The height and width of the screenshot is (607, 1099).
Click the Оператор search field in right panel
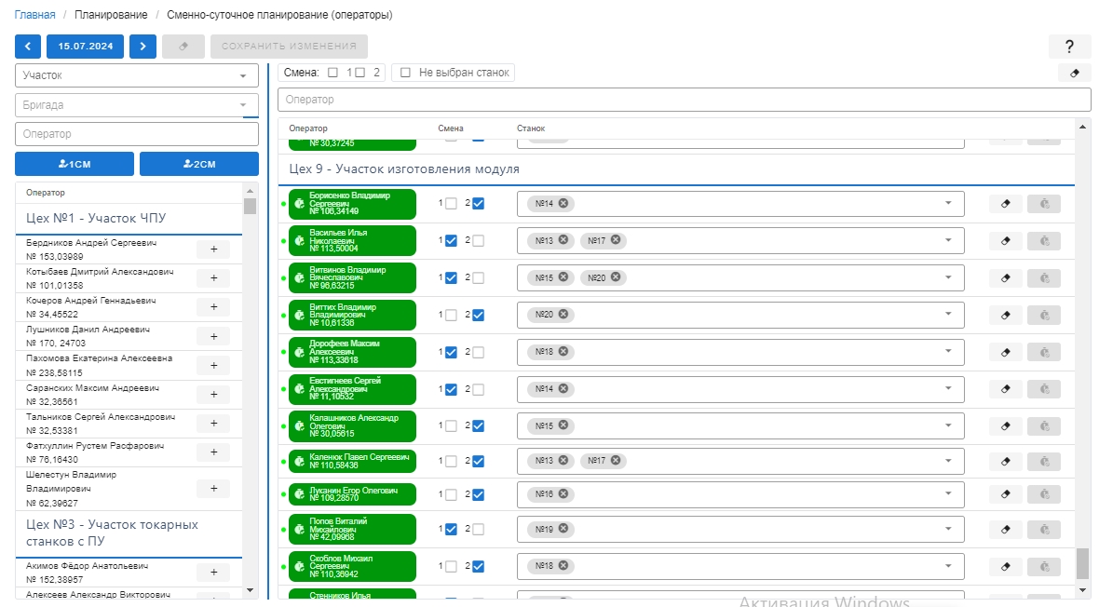pyautogui.click(x=684, y=100)
